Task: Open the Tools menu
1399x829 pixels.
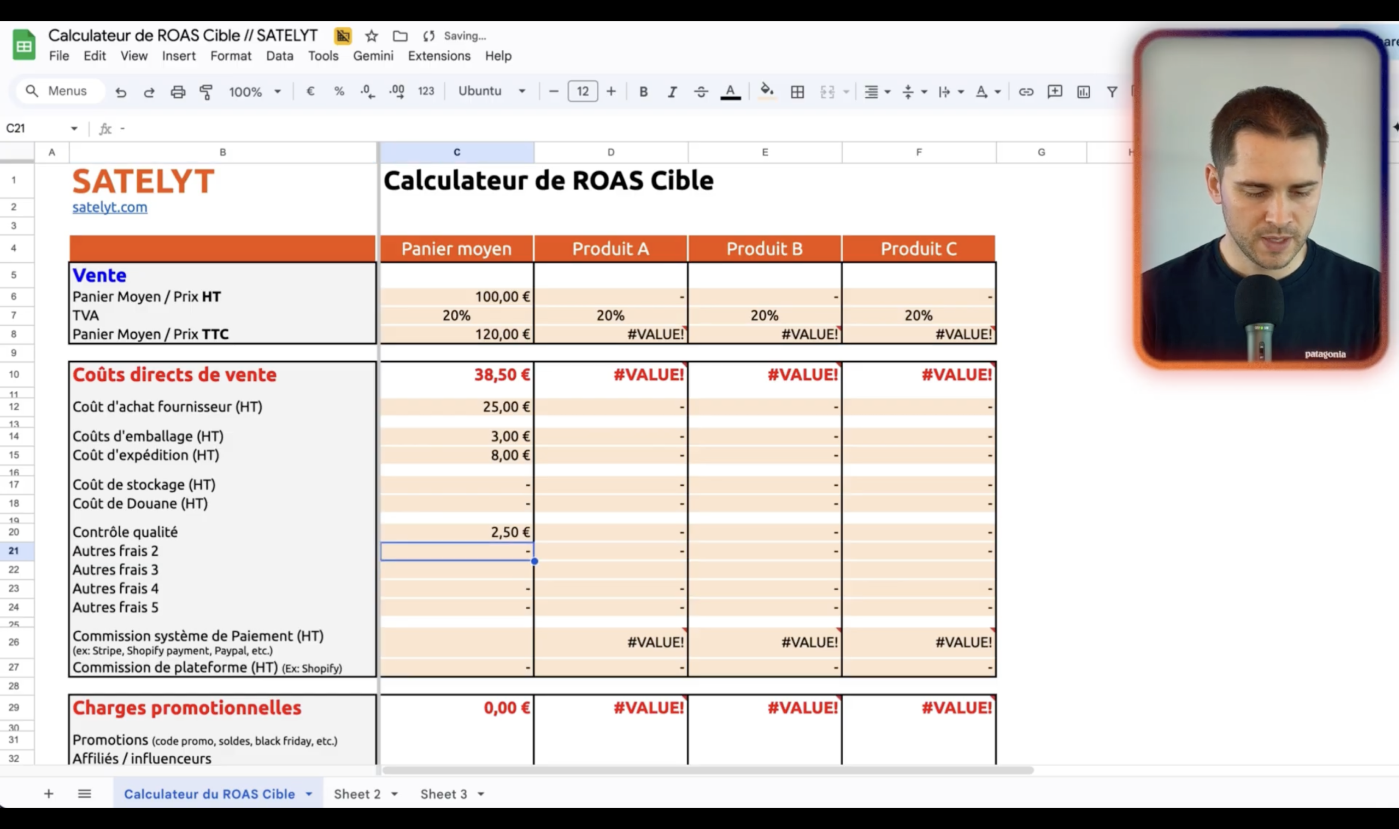Action: point(324,56)
